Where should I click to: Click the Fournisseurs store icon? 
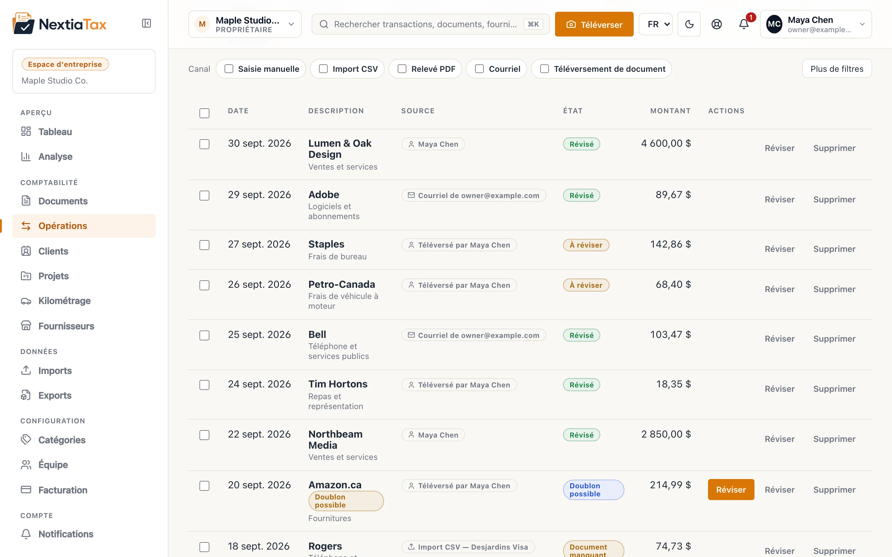(26, 326)
